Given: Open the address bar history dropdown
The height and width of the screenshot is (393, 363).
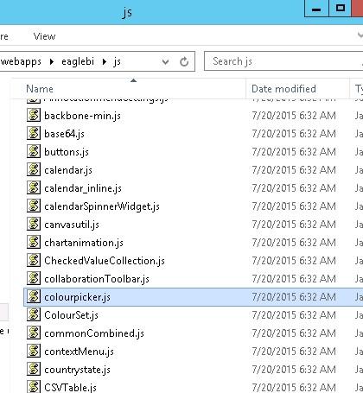Looking at the screenshot, I should pos(165,61).
